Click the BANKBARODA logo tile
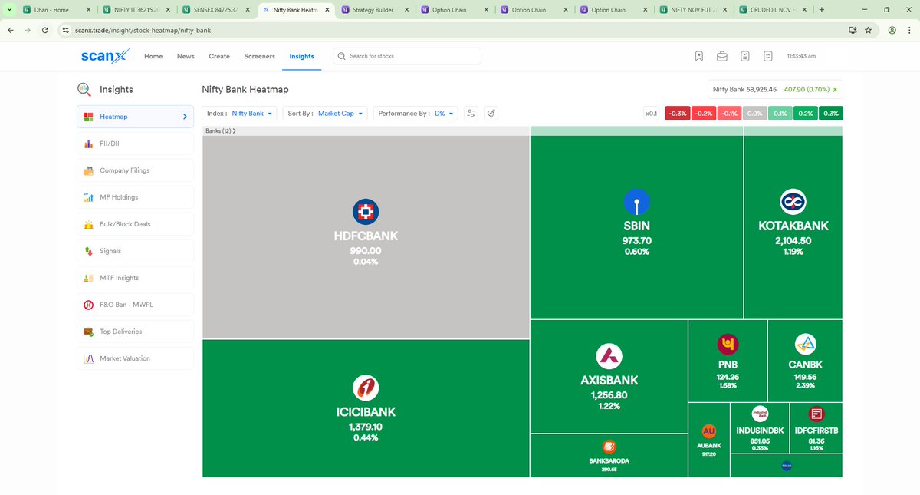The height and width of the screenshot is (495, 920). tap(609, 447)
